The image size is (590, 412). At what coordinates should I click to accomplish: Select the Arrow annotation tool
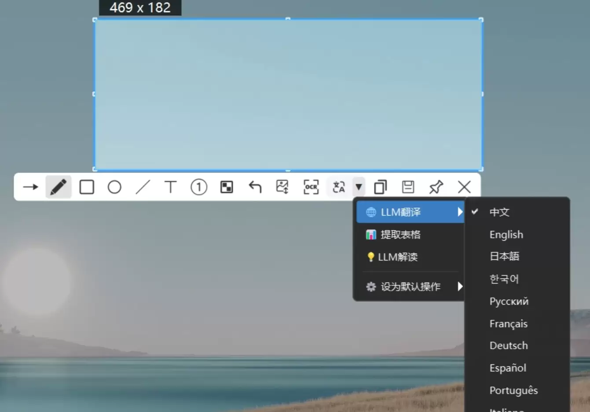30,187
